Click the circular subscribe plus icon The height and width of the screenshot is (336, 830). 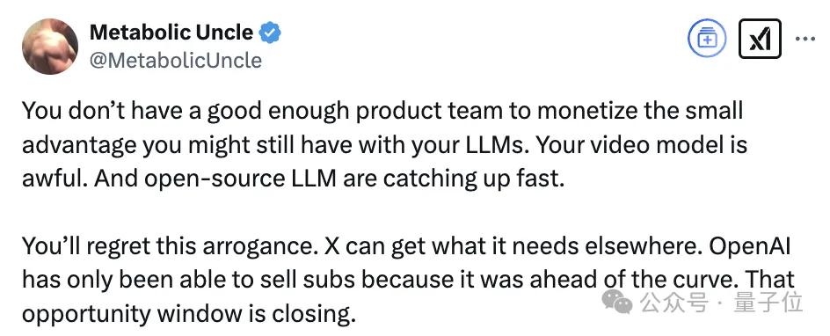coord(707,38)
